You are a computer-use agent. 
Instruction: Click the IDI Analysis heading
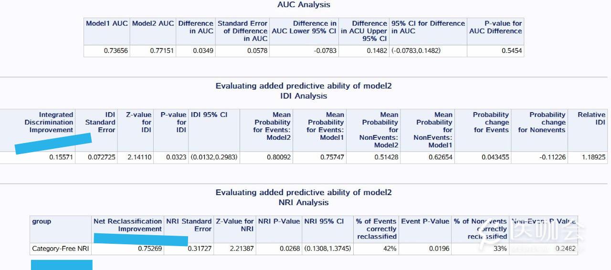[304, 96]
